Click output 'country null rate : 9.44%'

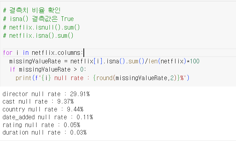click(43, 109)
